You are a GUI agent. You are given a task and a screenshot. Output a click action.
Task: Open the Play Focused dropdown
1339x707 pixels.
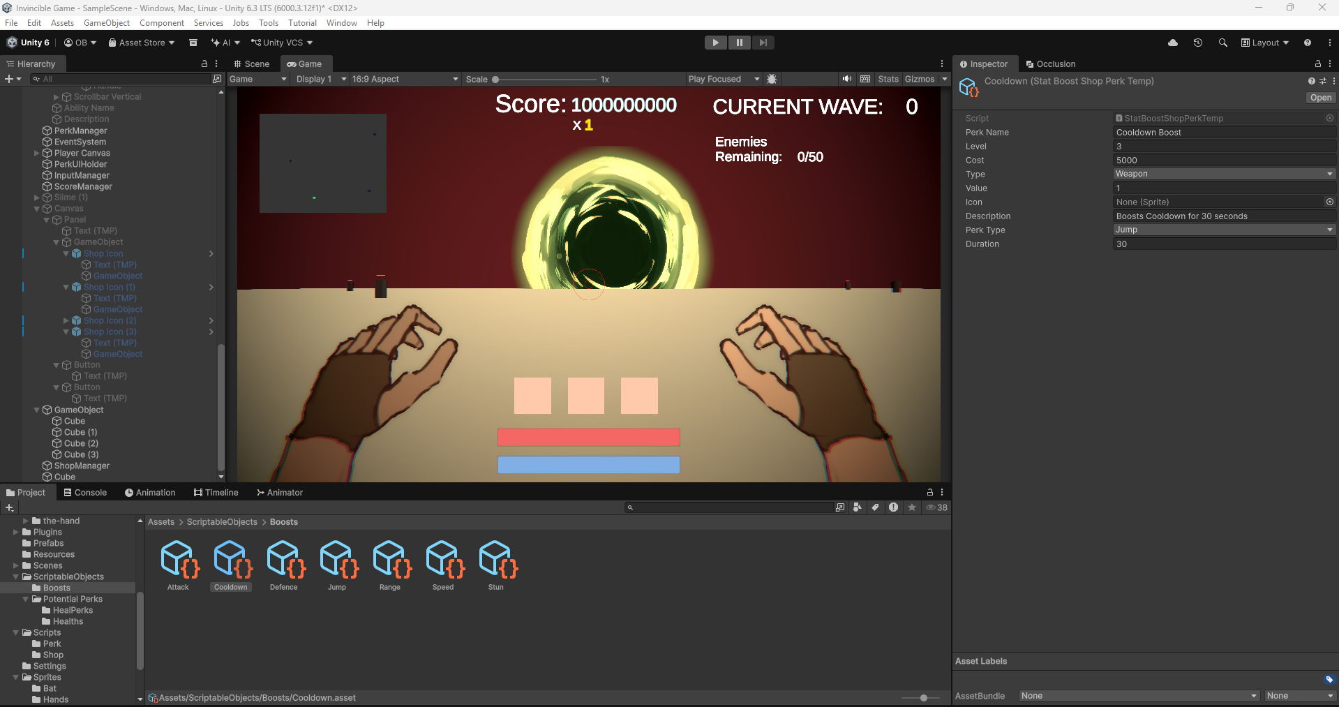point(724,79)
